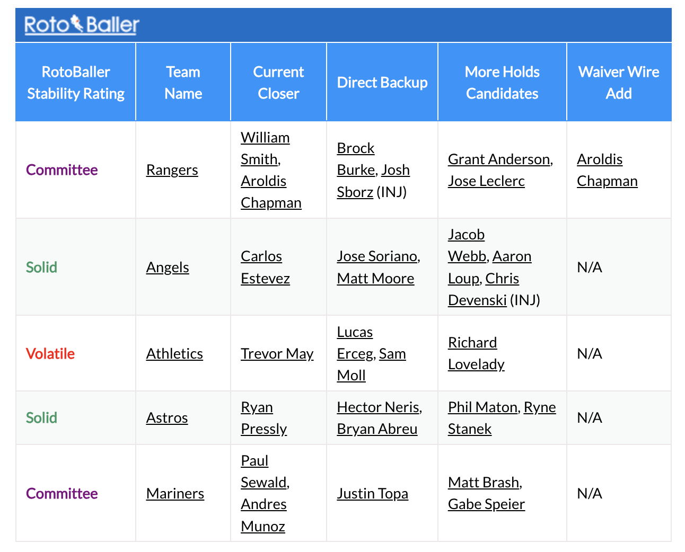This screenshot has width=685, height=552.
Task: Open Ryan Pressly player link
Action: [264, 418]
